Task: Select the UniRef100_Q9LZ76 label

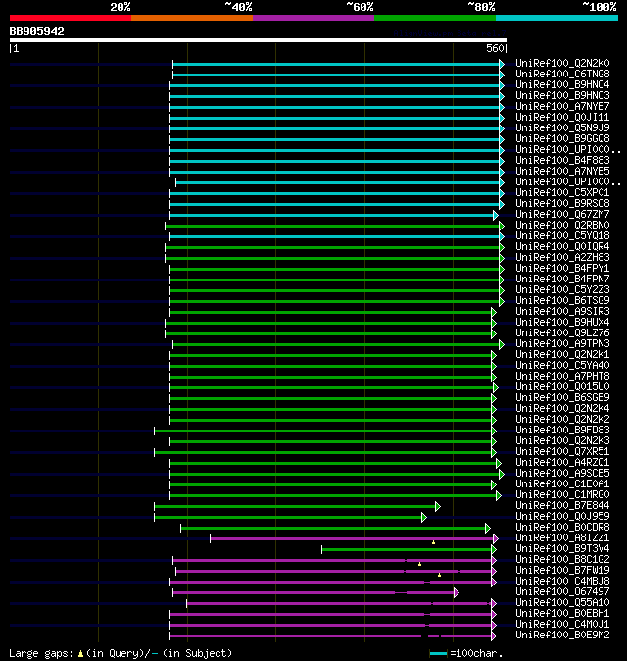Action: pos(562,333)
